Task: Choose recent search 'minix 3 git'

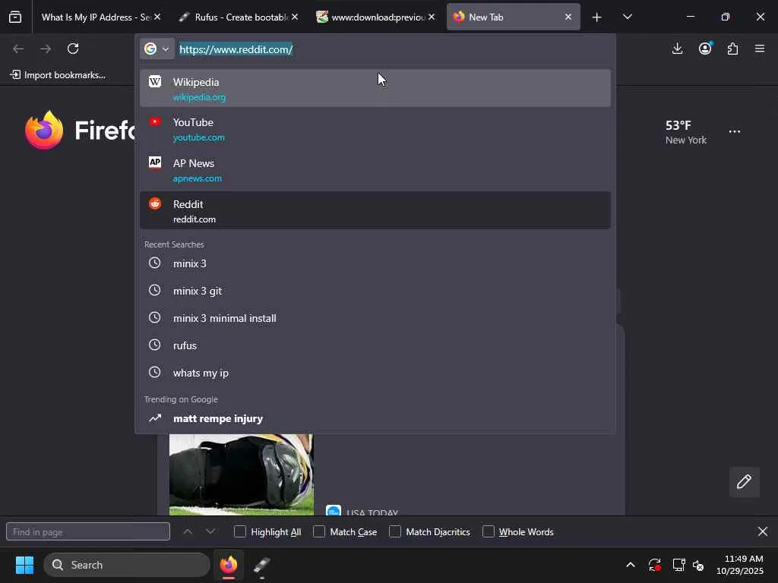Action: tap(375, 291)
